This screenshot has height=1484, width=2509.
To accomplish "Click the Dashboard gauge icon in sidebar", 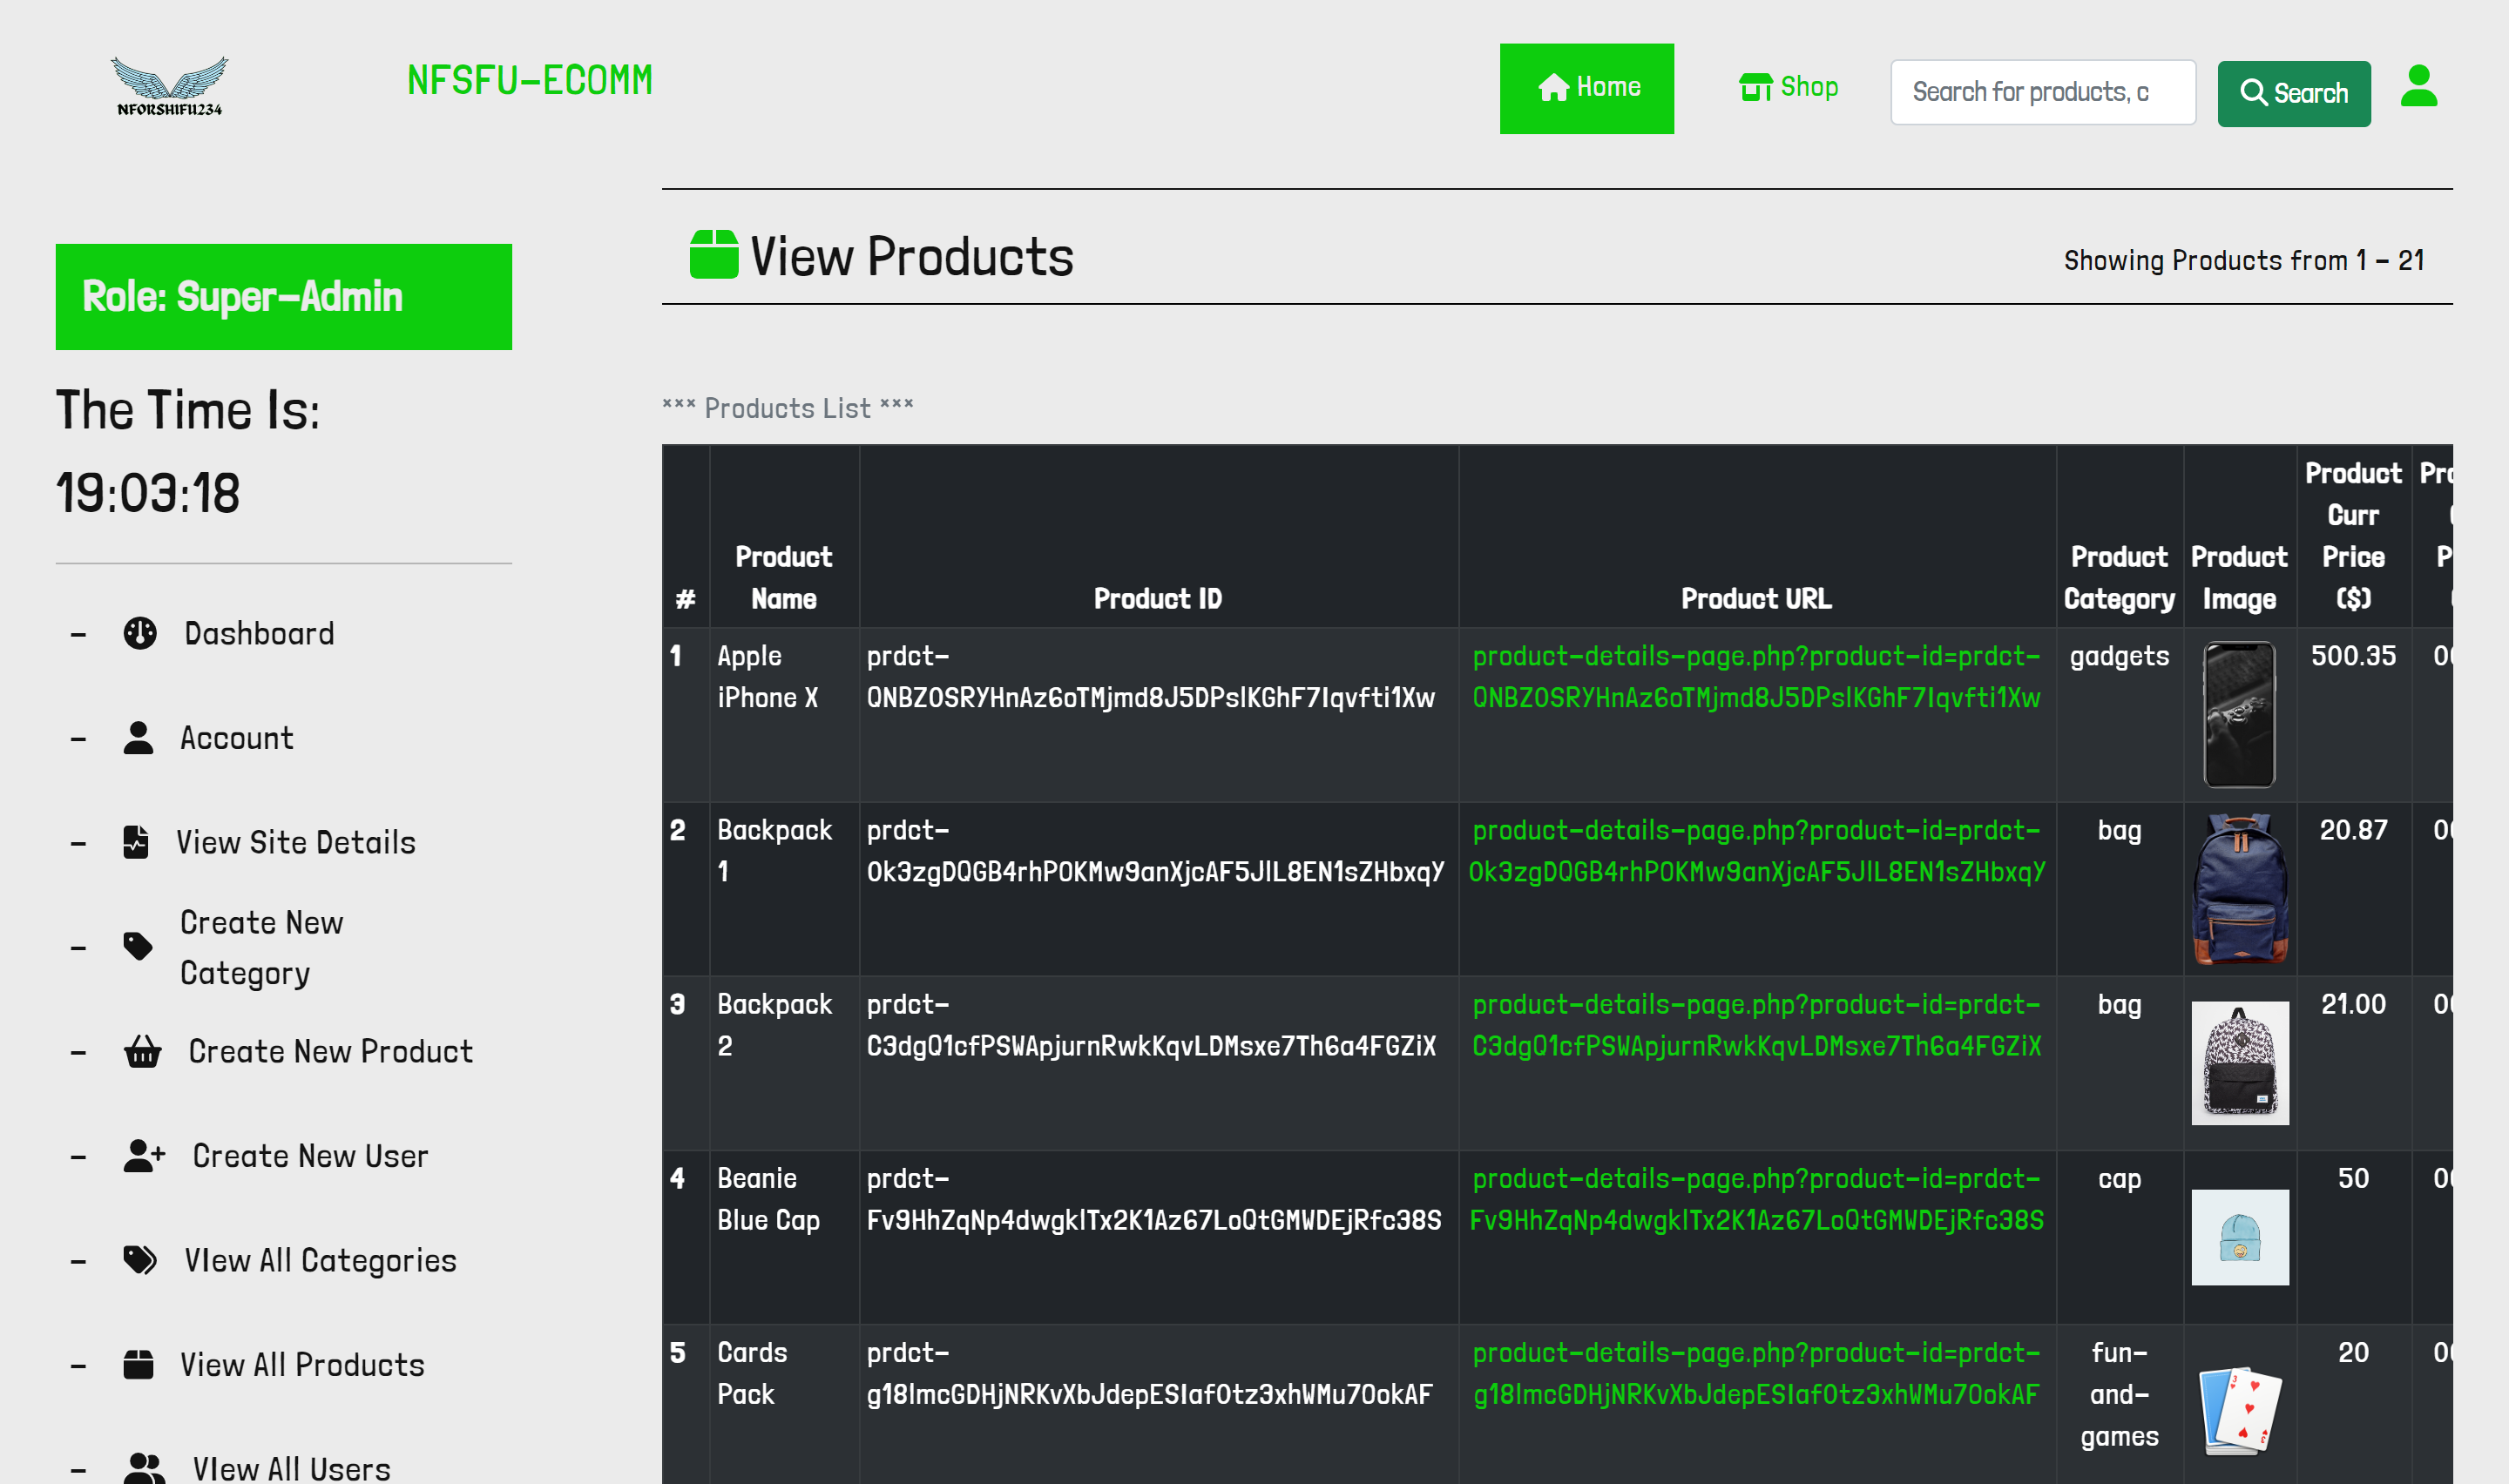I will click(x=140, y=633).
